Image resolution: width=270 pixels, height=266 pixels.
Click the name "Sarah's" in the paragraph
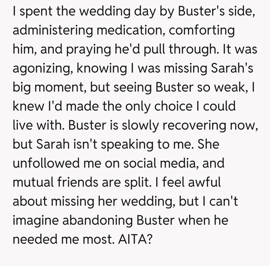point(232,68)
